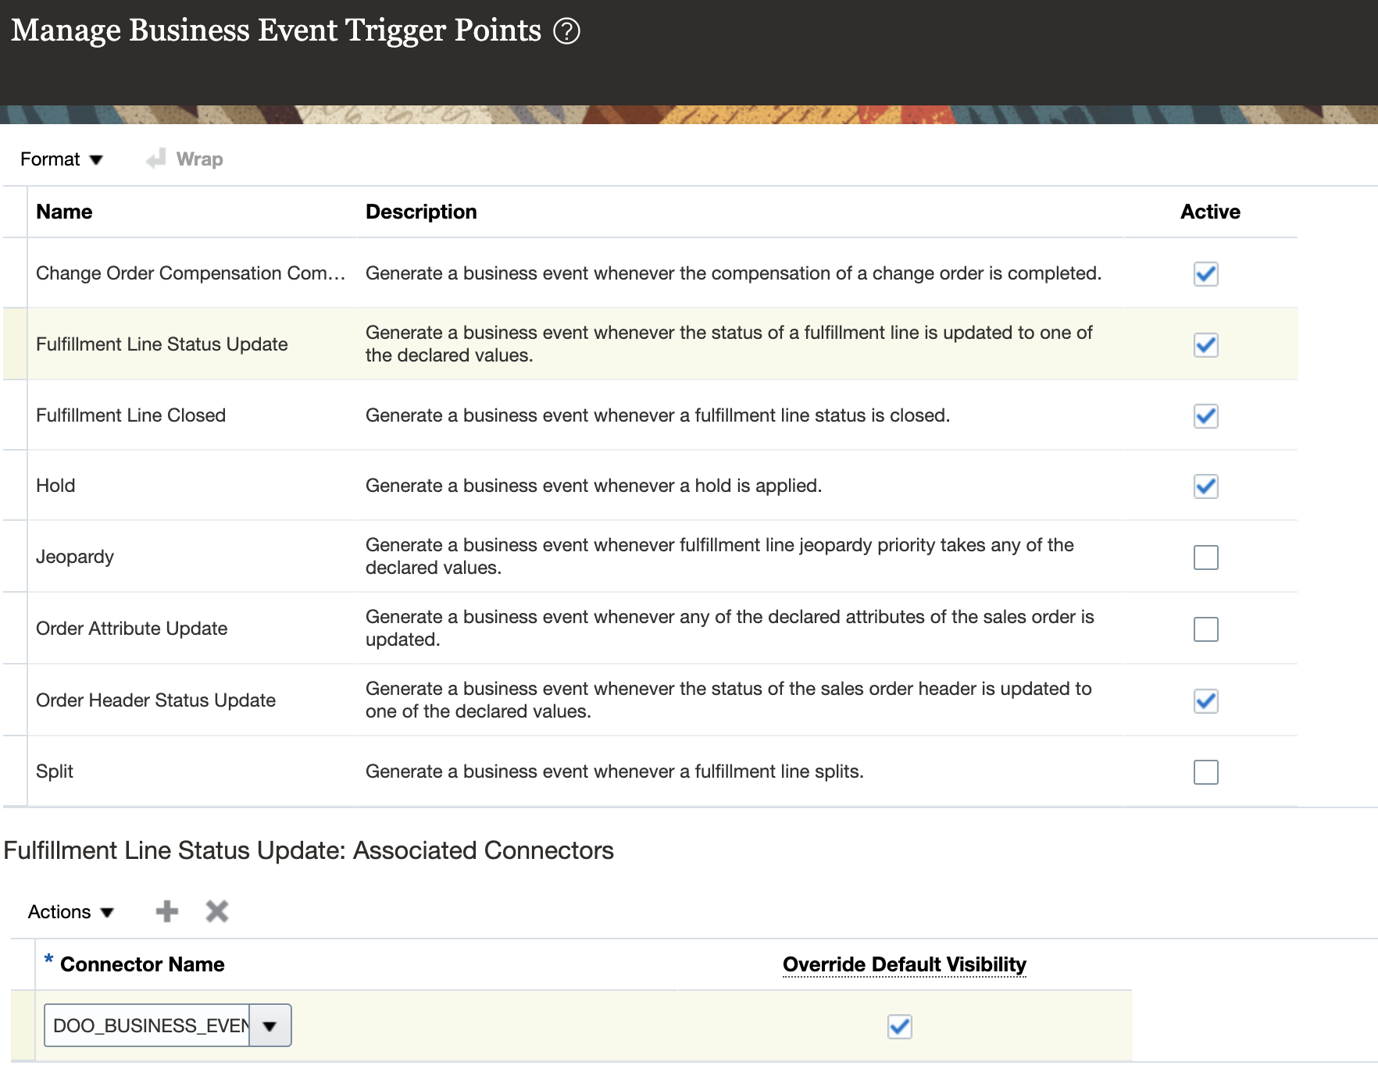The image size is (1378, 1076).
Task: Delete the selected connector using X icon
Action: point(216,910)
